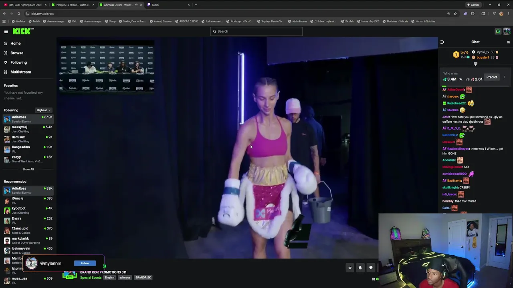This screenshot has width=513, height=288.
Task: Click the press conference picture-in-picture thumbnail
Action: pyautogui.click(x=107, y=68)
